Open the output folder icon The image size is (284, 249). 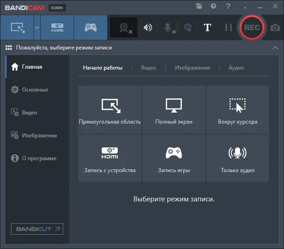point(199,6)
